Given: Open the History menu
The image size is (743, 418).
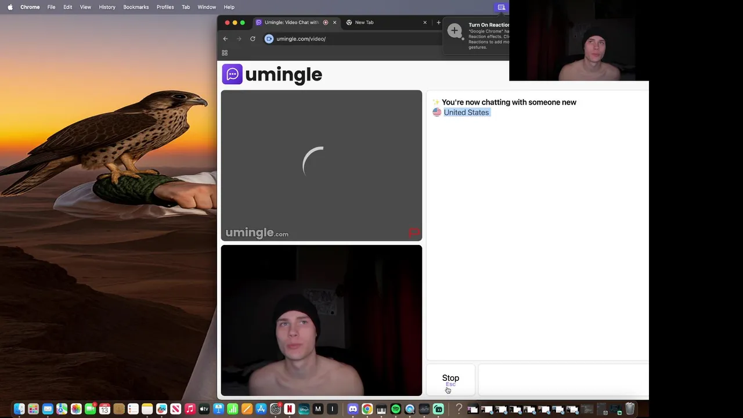Looking at the screenshot, I should click(x=107, y=7).
